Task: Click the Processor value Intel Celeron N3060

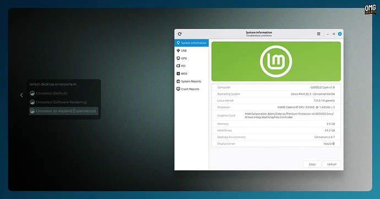Action: (x=306, y=107)
